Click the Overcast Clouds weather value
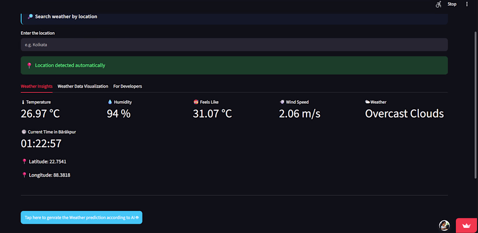This screenshot has height=233, width=478. click(x=405, y=114)
